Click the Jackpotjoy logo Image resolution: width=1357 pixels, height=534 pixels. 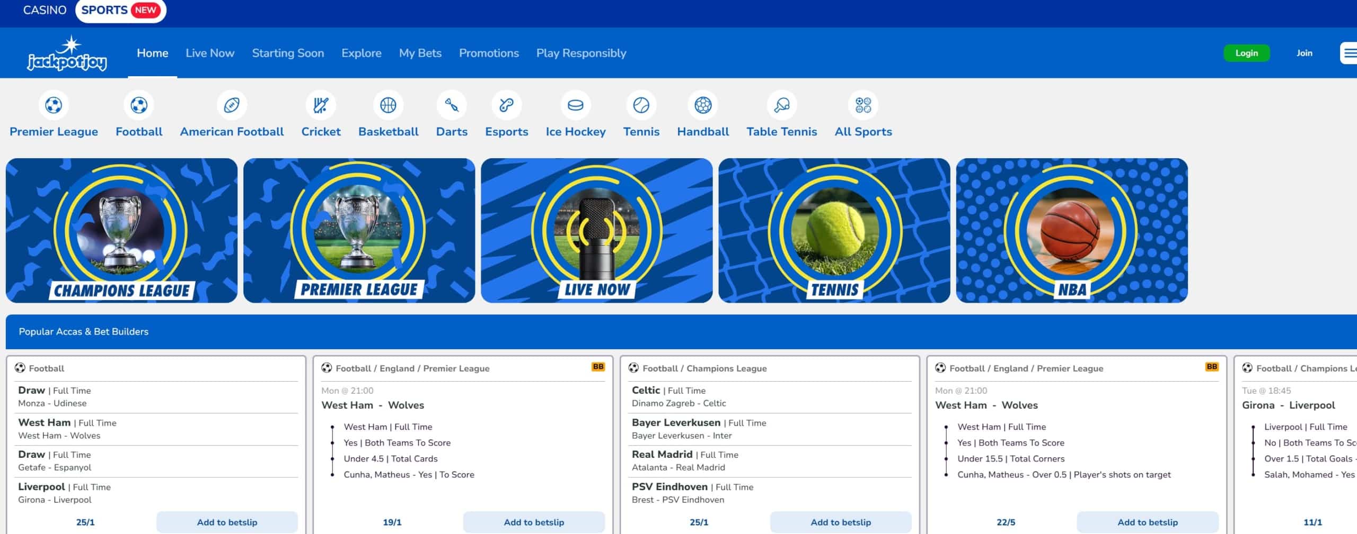pos(67,53)
